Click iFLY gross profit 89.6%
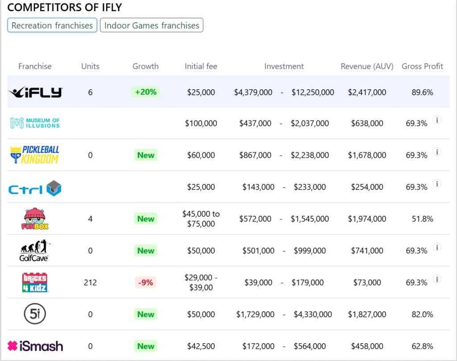The width and height of the screenshot is (457, 361). pos(422,92)
